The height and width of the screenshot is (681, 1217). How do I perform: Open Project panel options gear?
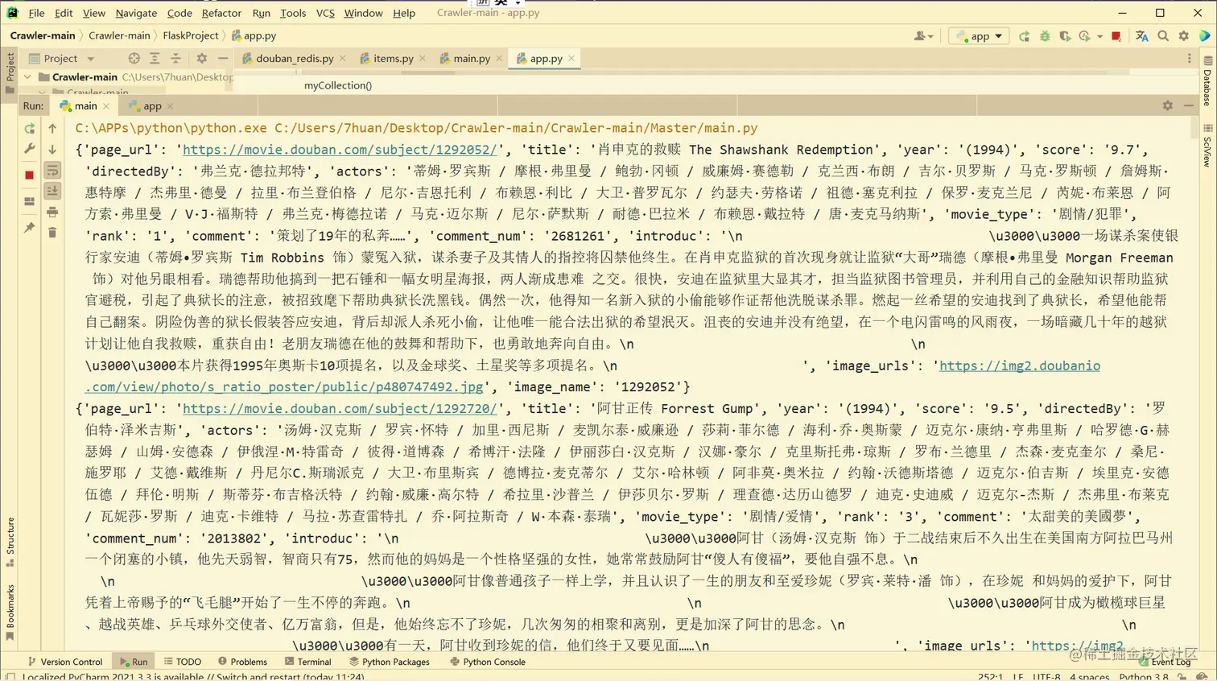coord(202,58)
